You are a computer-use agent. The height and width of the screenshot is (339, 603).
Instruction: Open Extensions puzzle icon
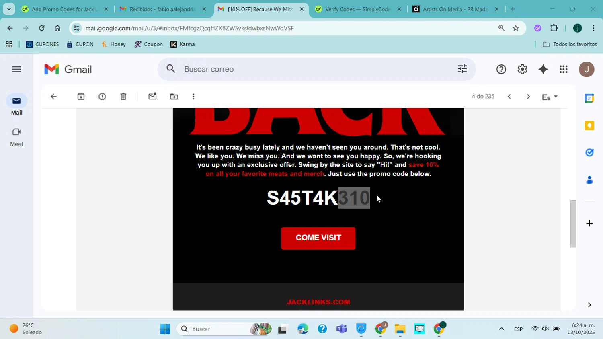[x=554, y=28]
